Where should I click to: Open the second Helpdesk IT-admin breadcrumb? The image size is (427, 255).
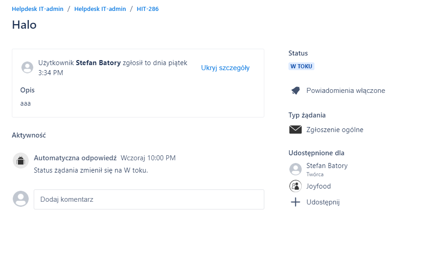[x=100, y=9]
